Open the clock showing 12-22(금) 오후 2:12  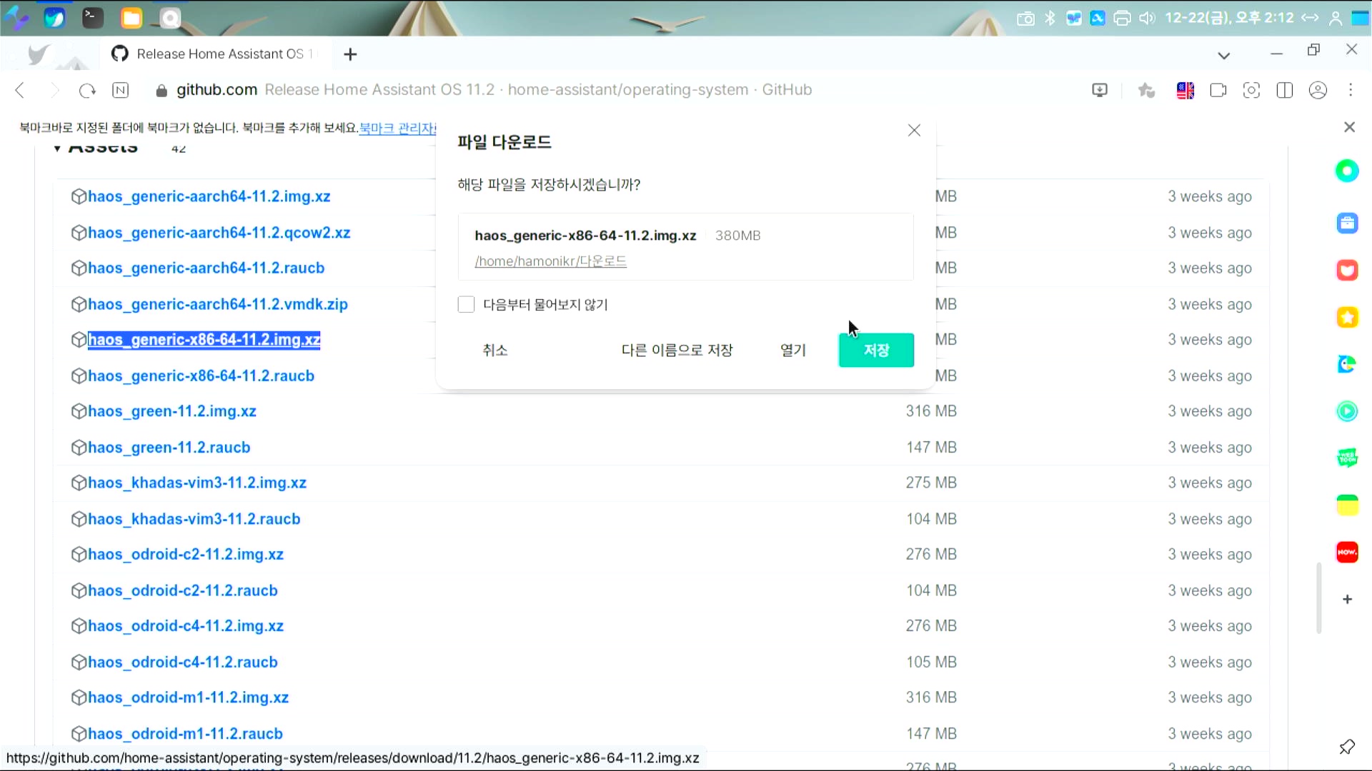click(1229, 17)
